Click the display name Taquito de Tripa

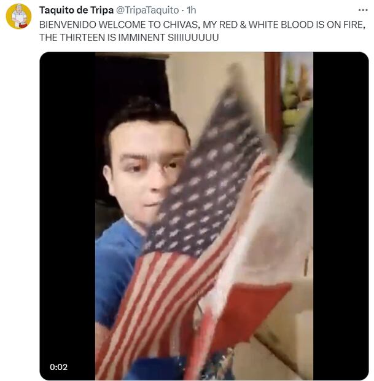pos(77,10)
